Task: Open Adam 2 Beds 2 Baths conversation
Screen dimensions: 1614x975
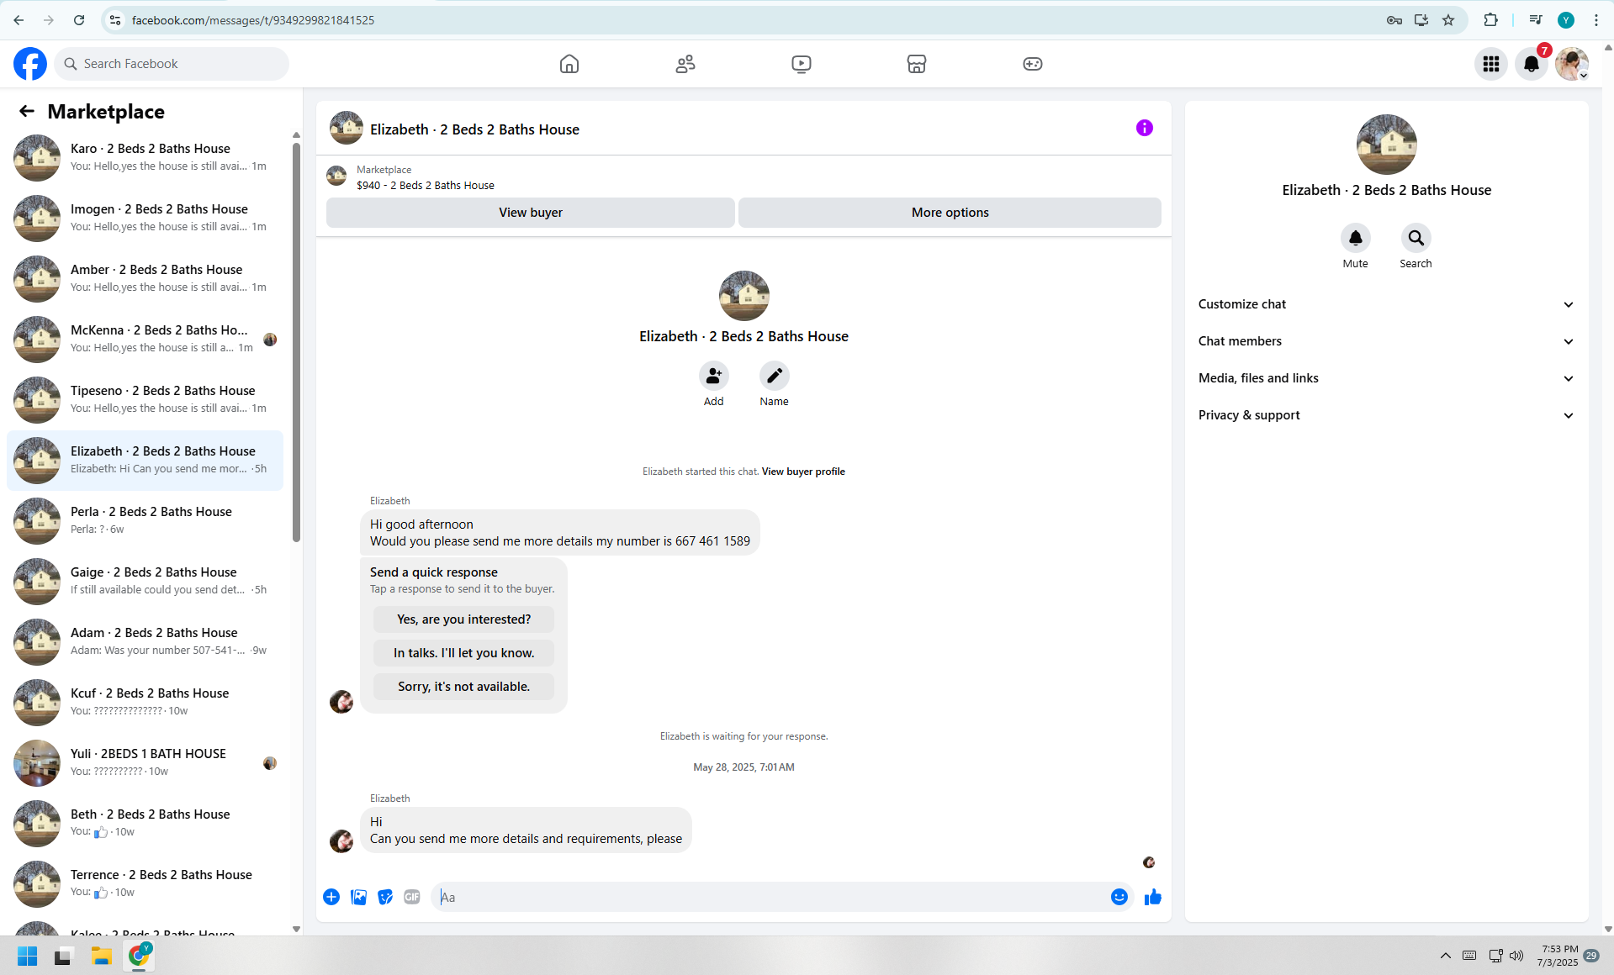Action: pos(145,642)
